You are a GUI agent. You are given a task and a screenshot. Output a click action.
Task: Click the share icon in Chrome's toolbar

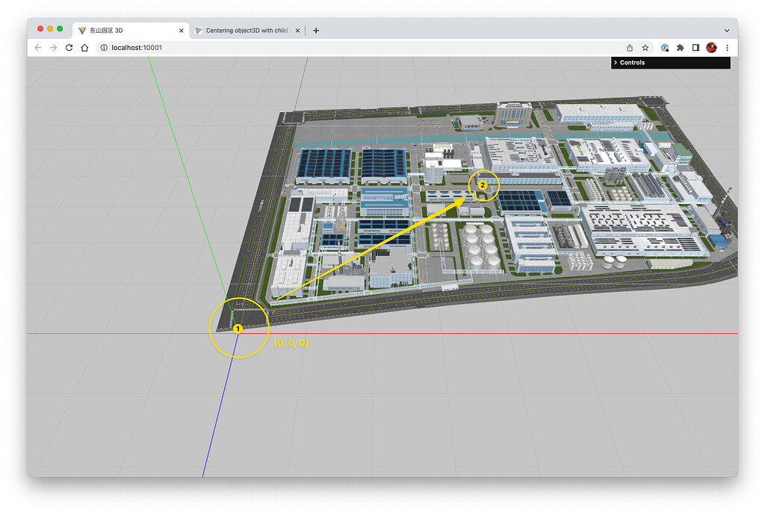629,47
